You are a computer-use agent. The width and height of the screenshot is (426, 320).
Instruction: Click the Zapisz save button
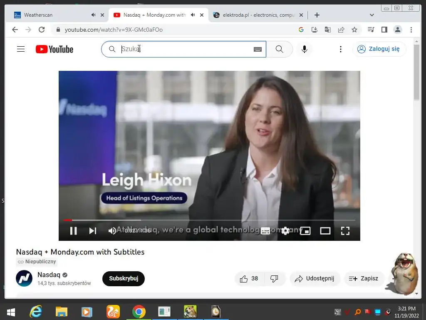click(x=364, y=278)
